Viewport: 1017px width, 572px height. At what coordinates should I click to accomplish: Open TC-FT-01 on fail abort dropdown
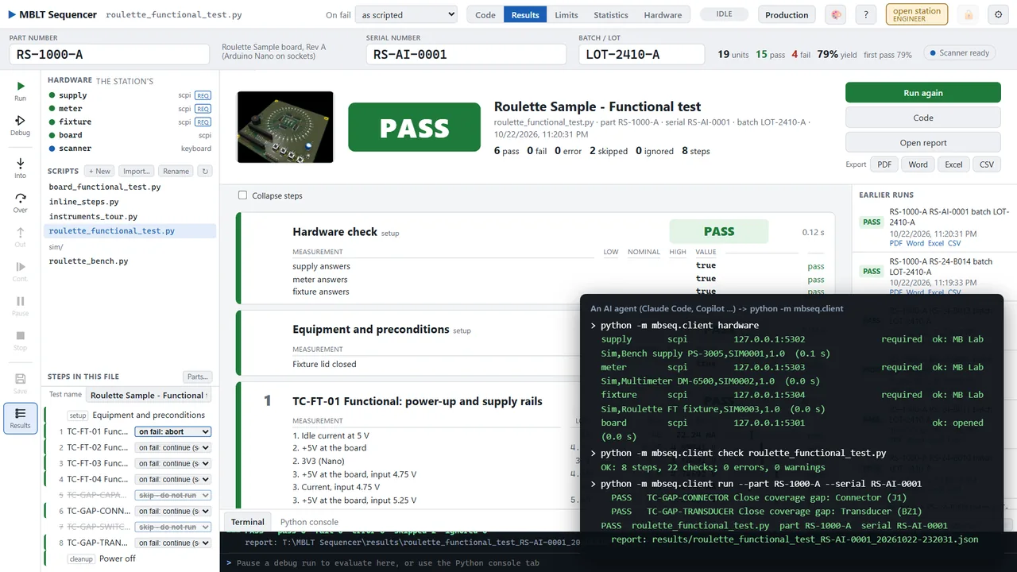point(173,431)
